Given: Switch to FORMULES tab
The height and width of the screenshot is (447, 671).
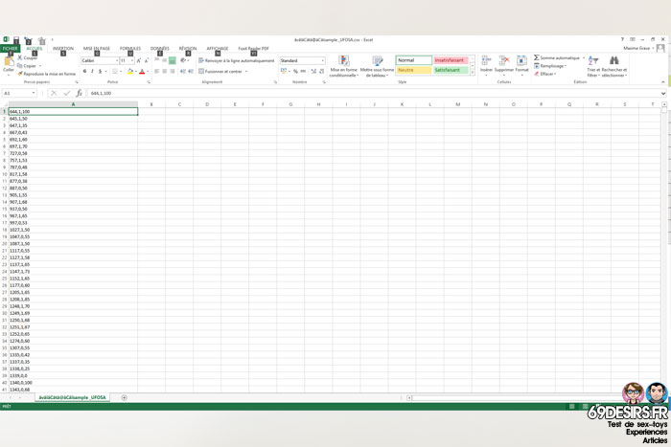Looking at the screenshot, I should pos(130,48).
